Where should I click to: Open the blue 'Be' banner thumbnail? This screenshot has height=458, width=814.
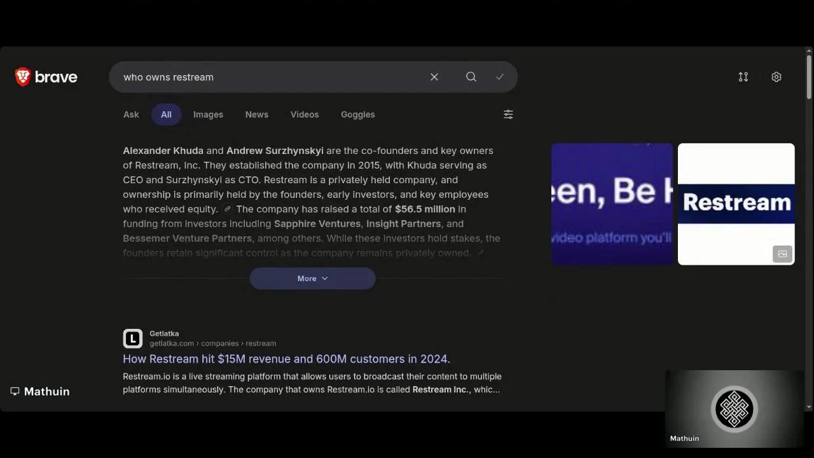click(x=612, y=204)
